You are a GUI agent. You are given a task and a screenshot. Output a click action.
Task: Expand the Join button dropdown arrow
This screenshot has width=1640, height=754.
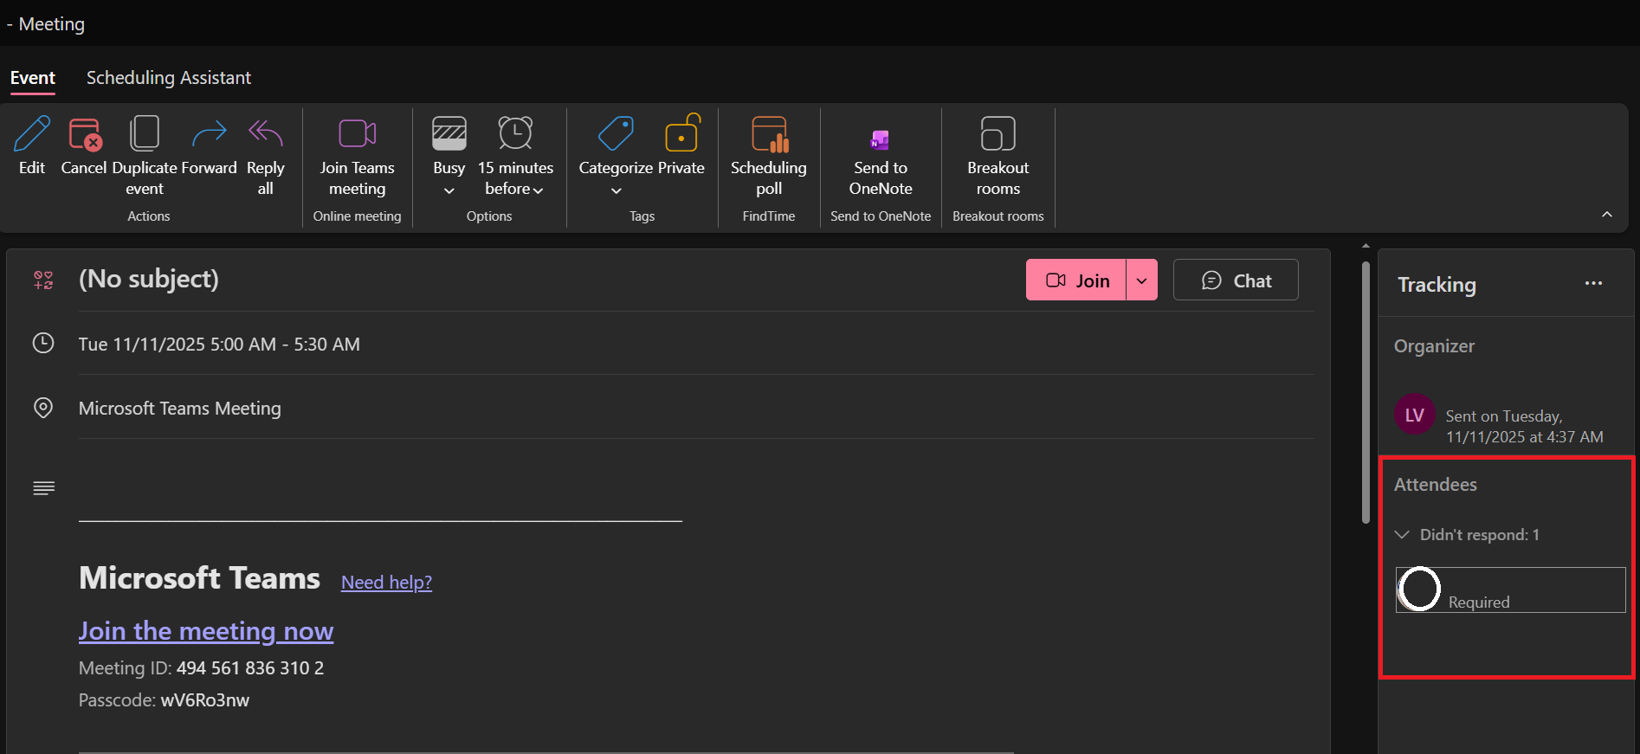tap(1141, 280)
